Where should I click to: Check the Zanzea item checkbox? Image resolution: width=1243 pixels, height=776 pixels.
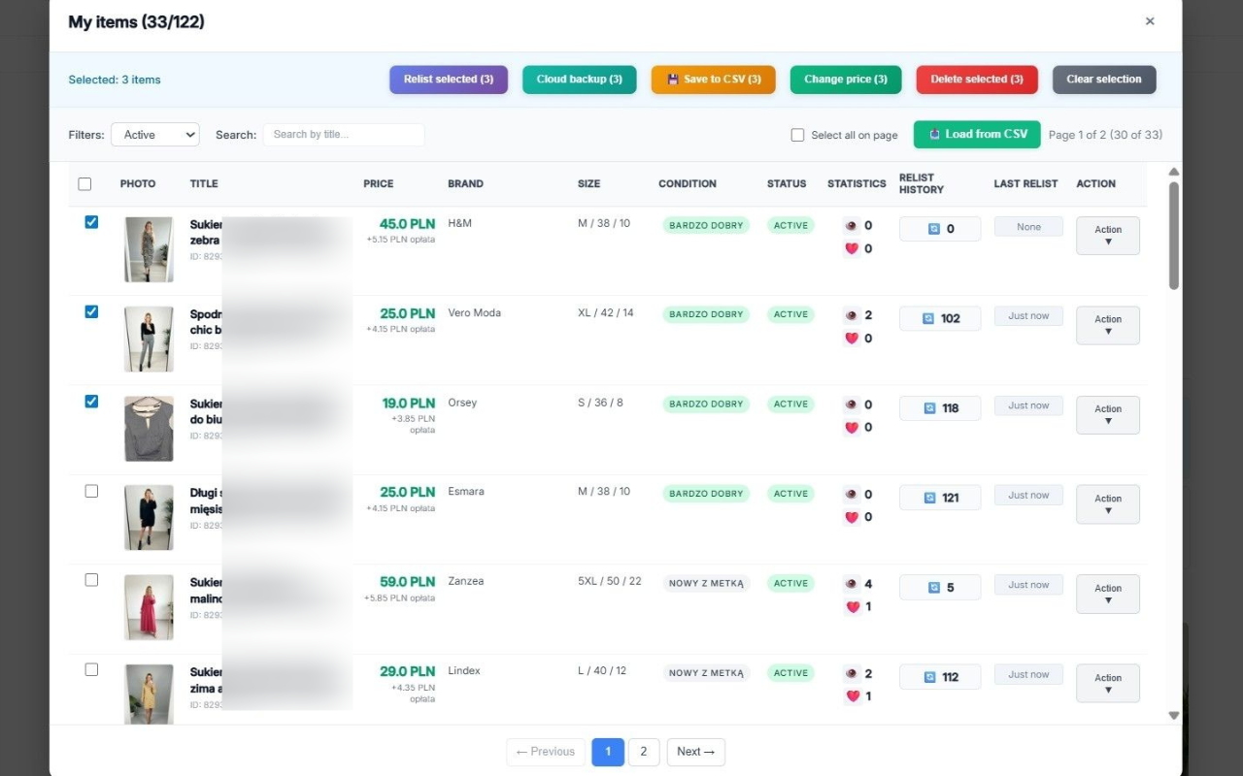(91, 580)
